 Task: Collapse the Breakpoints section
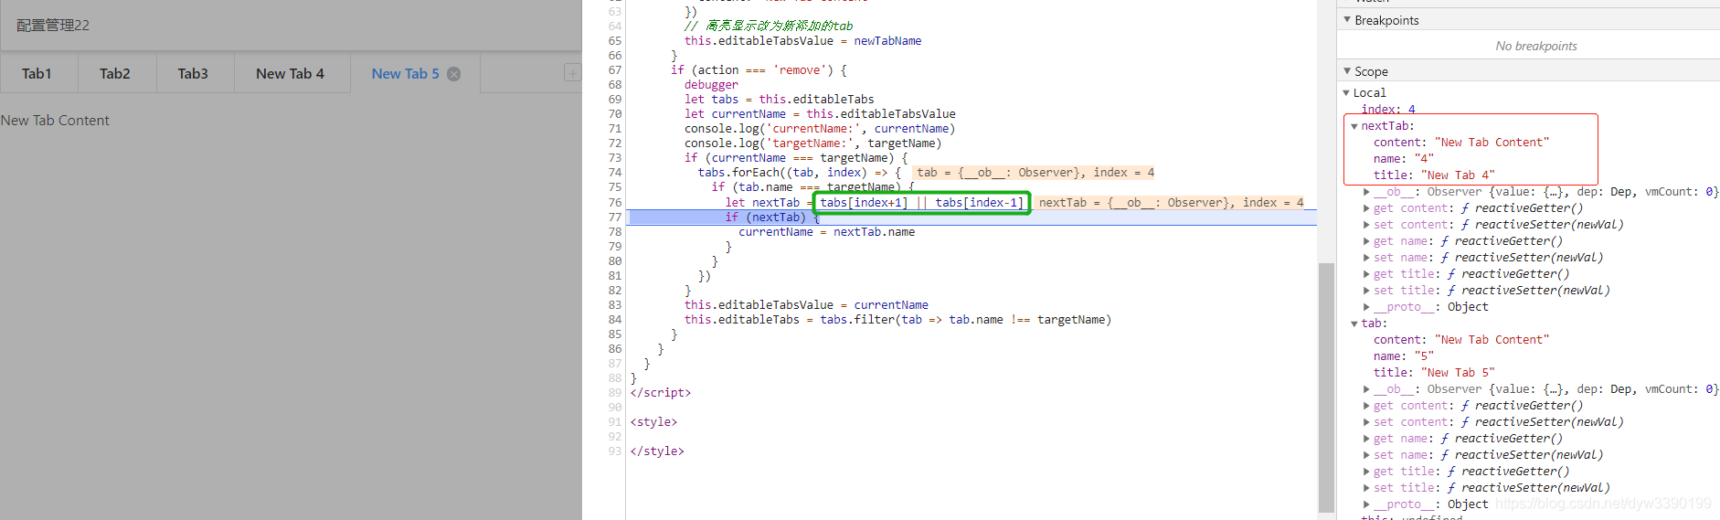1347,20
